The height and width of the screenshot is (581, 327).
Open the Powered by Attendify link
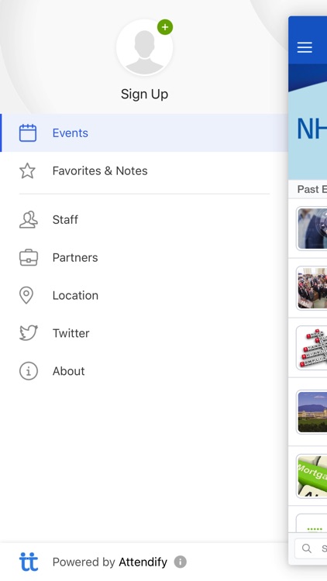pos(110,562)
